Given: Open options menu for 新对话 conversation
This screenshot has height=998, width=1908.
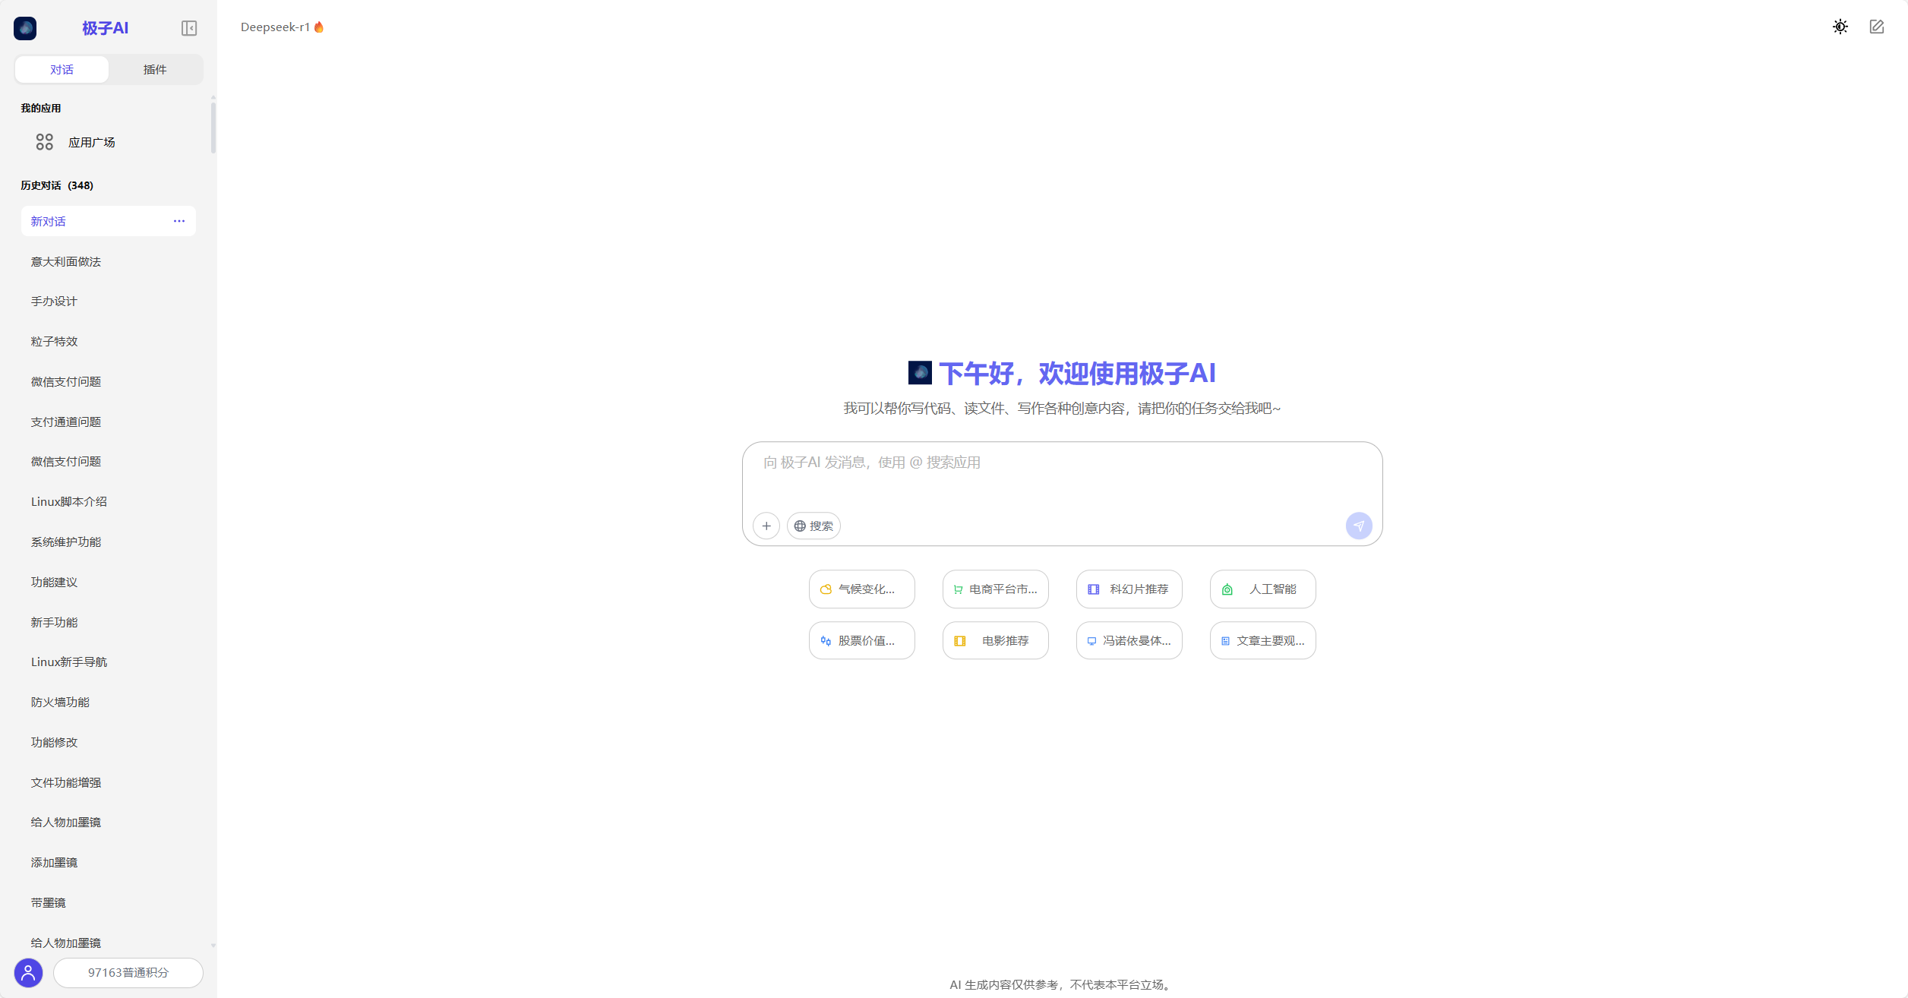Looking at the screenshot, I should click(x=179, y=221).
